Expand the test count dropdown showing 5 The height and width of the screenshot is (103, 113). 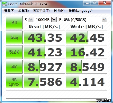(x=31, y=19)
